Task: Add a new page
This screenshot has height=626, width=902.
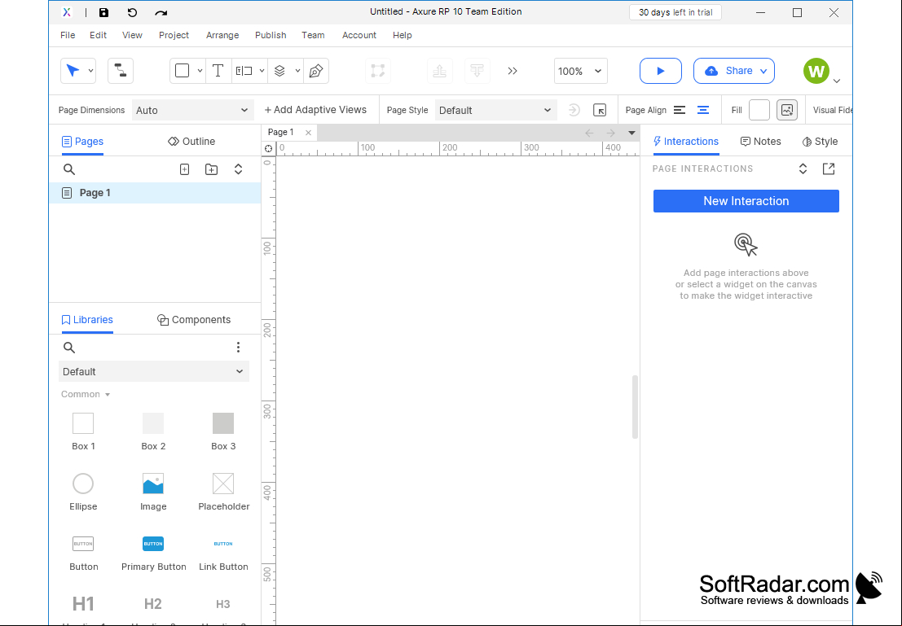Action: tap(185, 169)
